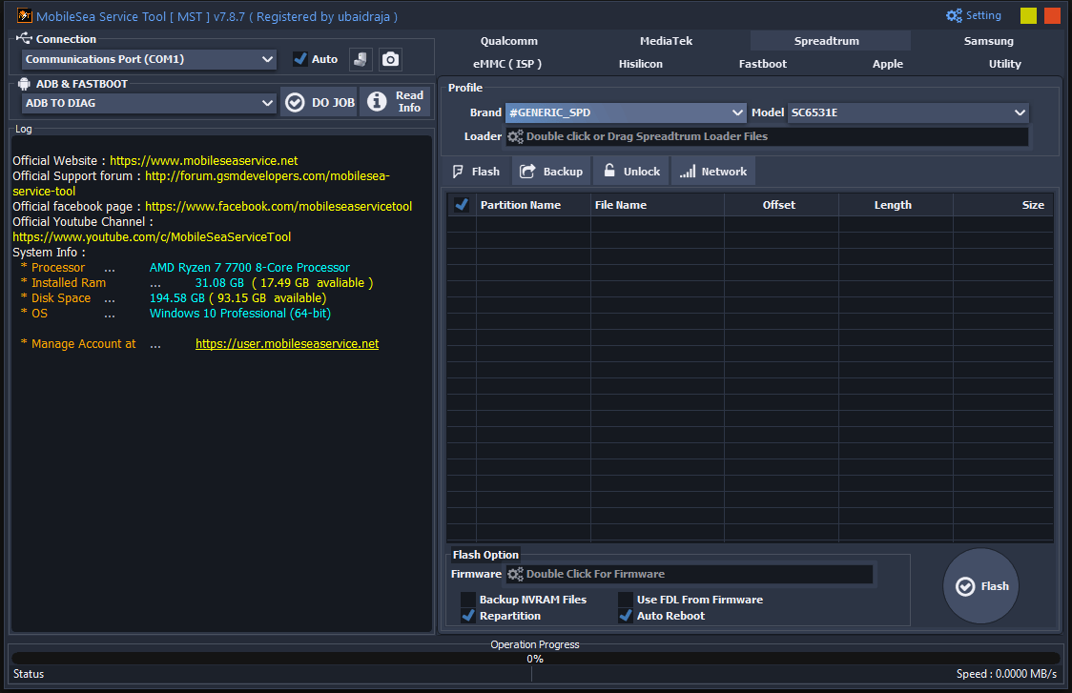
Task: Open the mobileseaservice.net account link
Action: click(287, 343)
